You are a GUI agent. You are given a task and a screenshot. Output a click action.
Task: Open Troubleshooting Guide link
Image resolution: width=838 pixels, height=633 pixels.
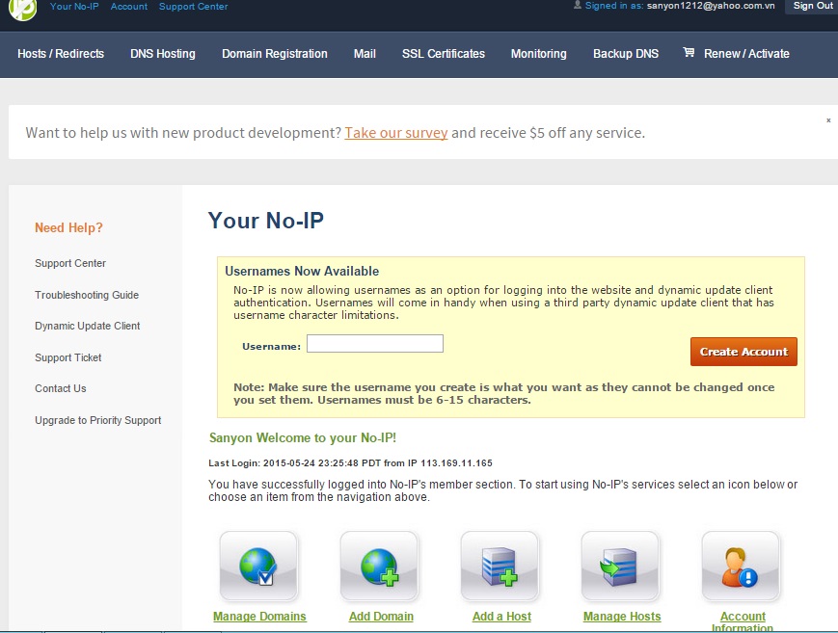coord(87,295)
